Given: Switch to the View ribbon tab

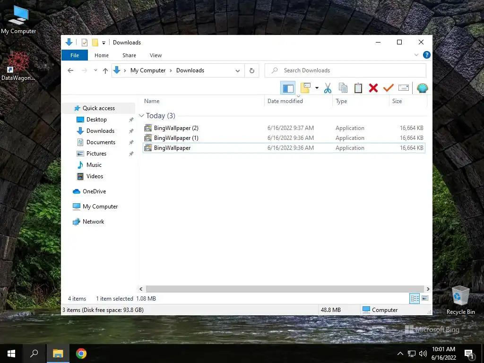Looking at the screenshot, I should point(156,55).
